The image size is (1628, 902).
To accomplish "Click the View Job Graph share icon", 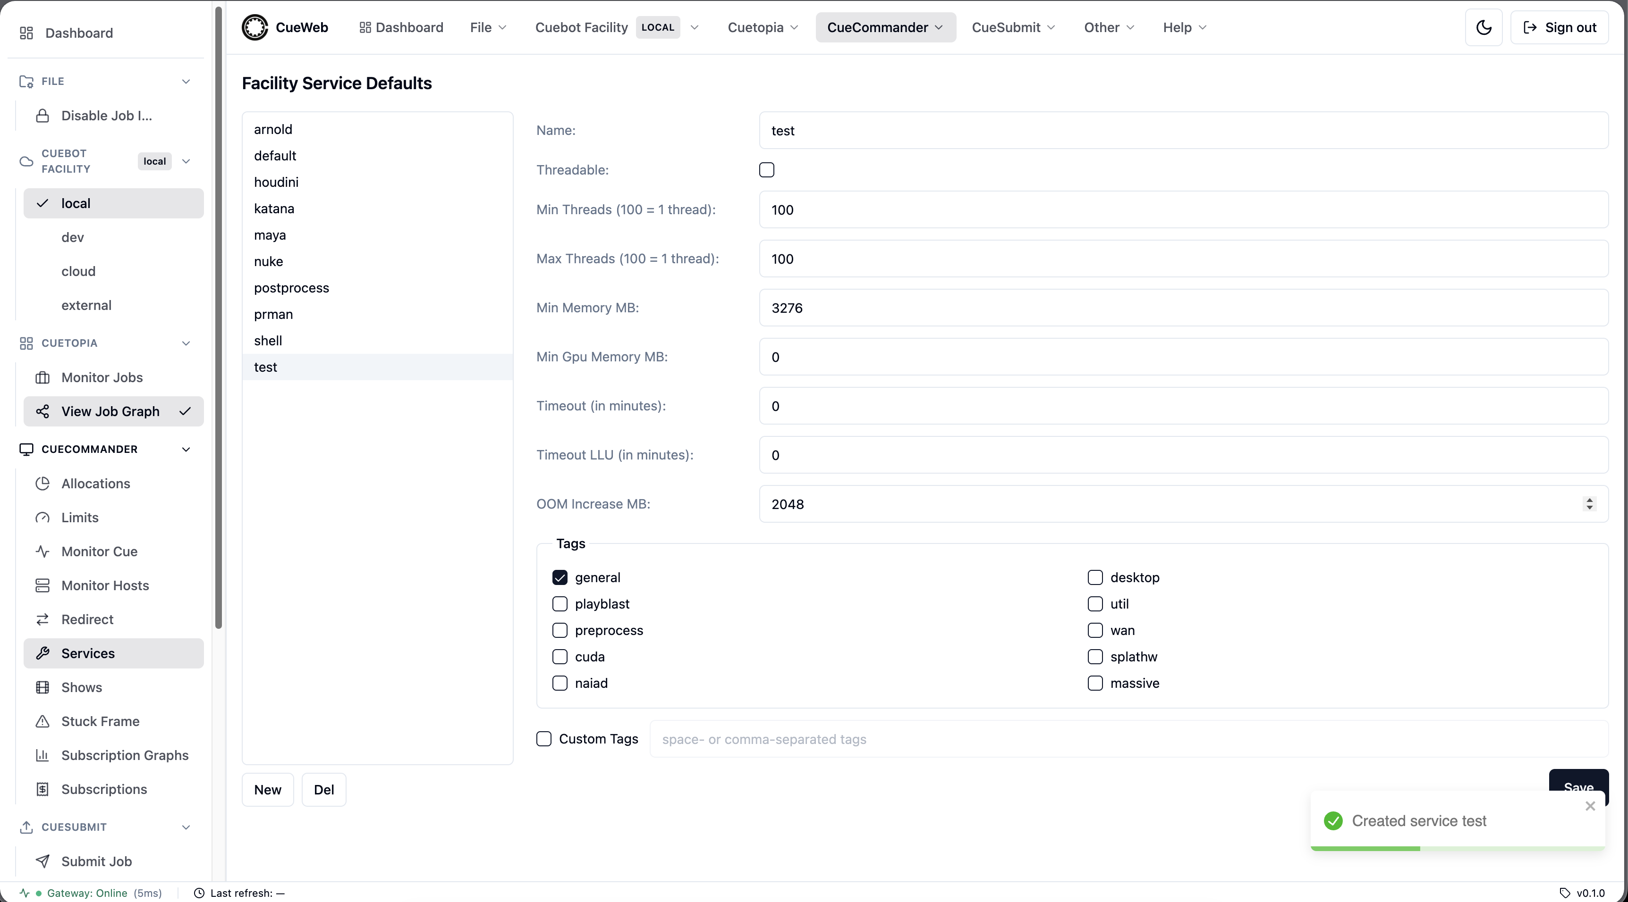I will click(42, 411).
